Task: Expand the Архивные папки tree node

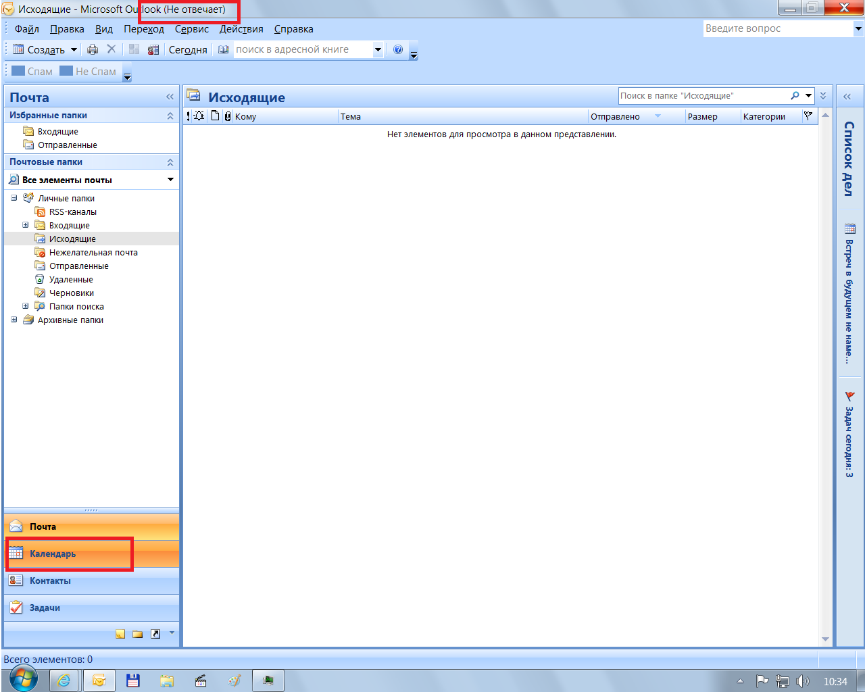Action: coord(14,320)
